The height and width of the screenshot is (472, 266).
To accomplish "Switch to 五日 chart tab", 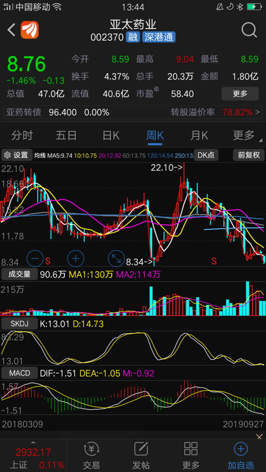I will 66,136.
